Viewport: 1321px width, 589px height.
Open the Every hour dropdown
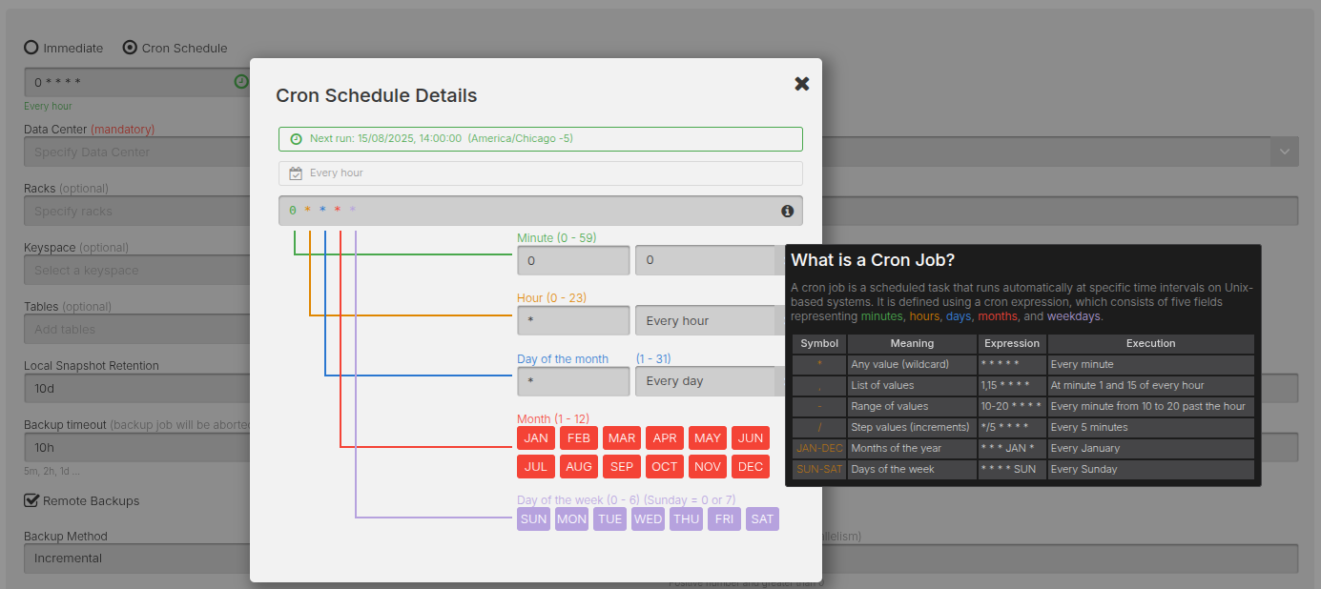point(706,321)
